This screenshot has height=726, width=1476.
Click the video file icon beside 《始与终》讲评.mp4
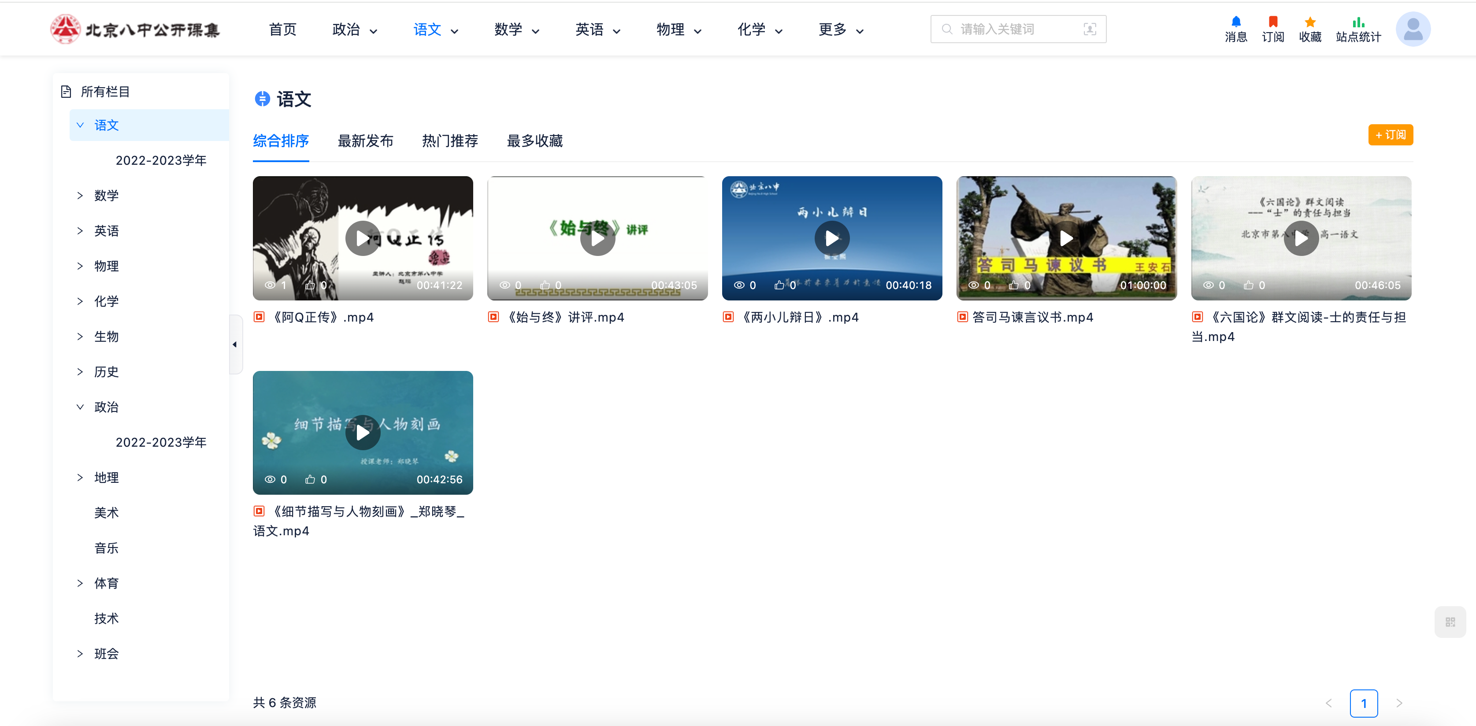coord(493,317)
